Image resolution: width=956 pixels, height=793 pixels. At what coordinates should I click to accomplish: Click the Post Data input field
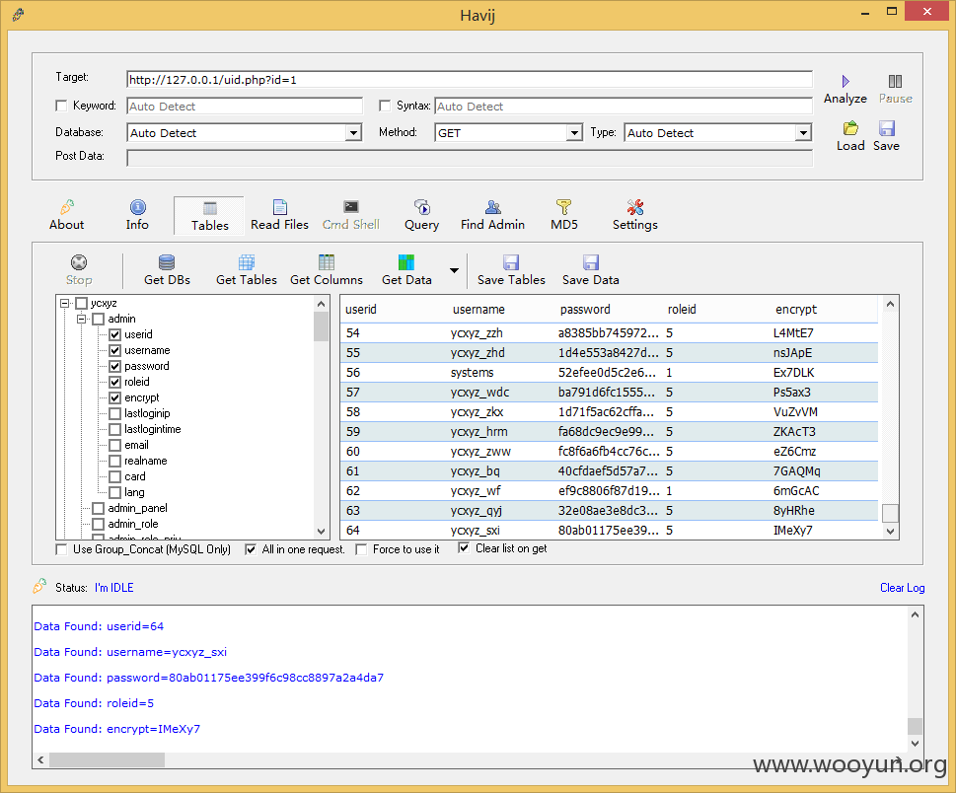point(470,159)
